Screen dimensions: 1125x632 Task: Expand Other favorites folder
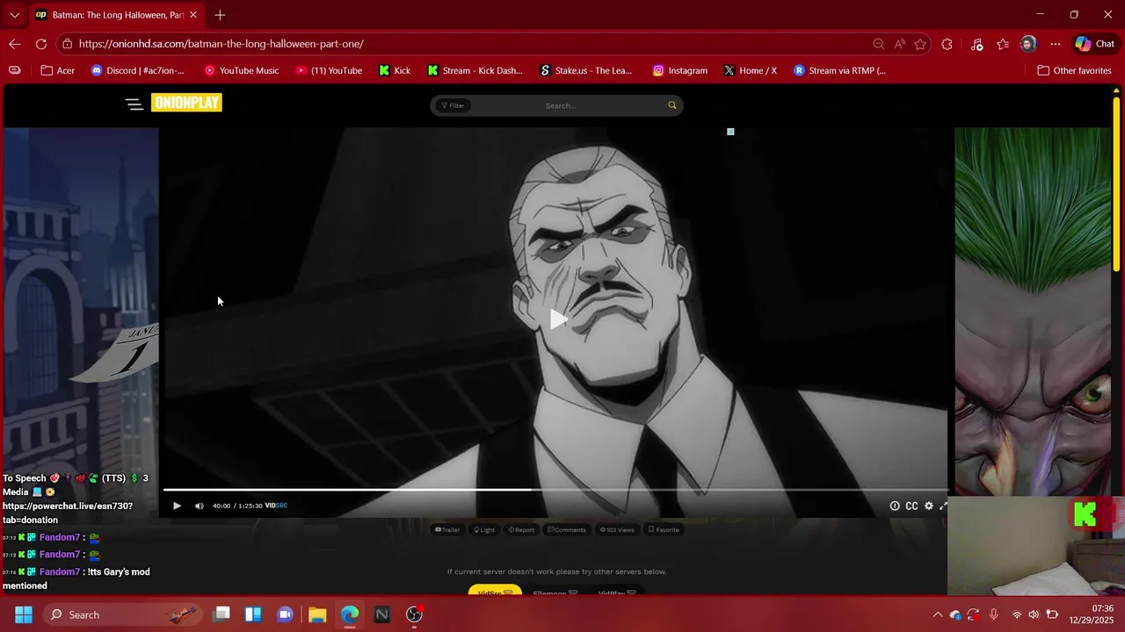tap(1074, 70)
